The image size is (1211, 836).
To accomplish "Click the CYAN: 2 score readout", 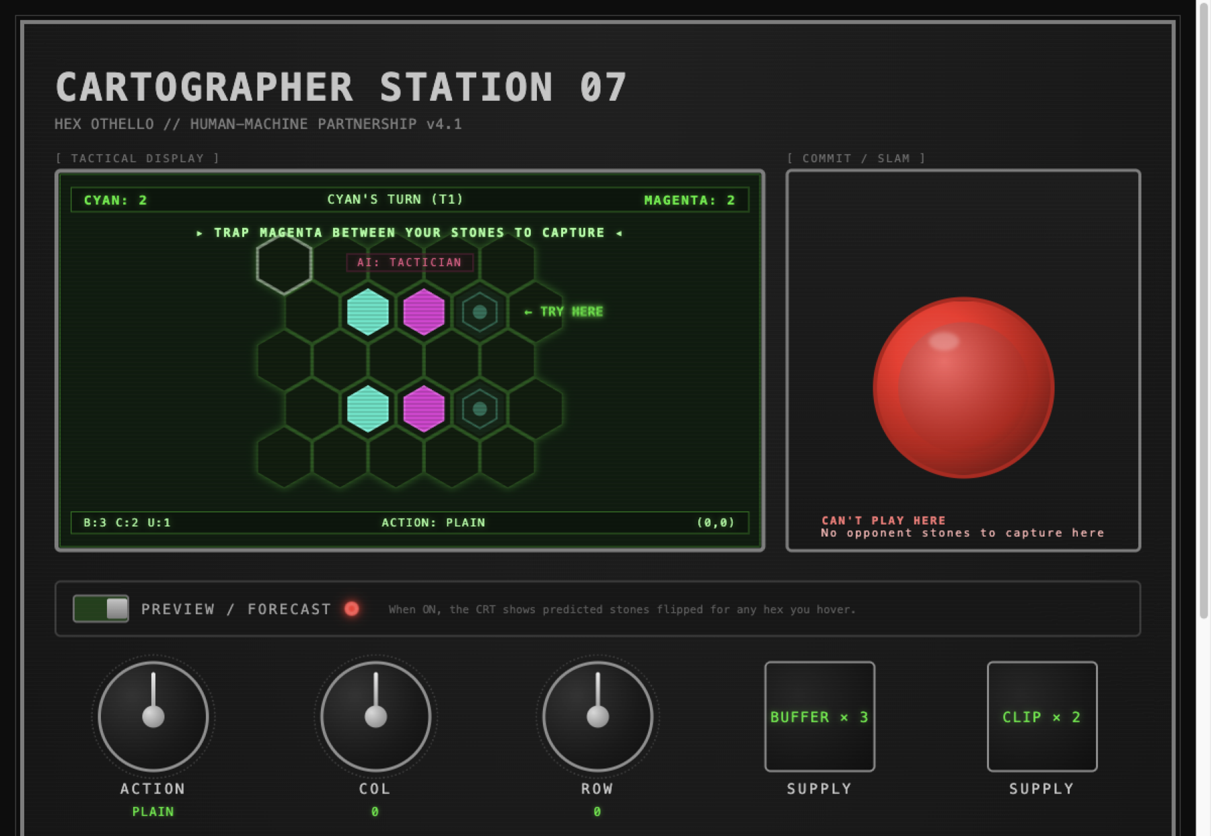I will pyautogui.click(x=116, y=200).
